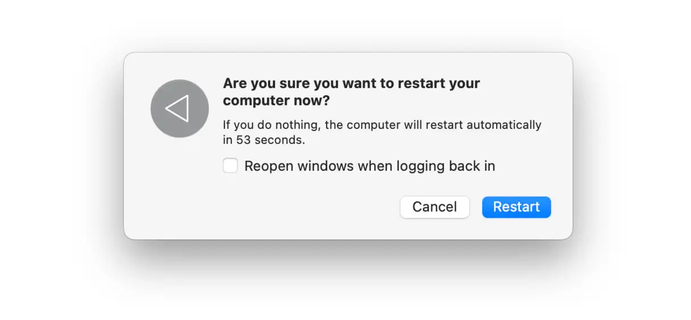Click the blank dialog area below the restart icon

point(180,187)
